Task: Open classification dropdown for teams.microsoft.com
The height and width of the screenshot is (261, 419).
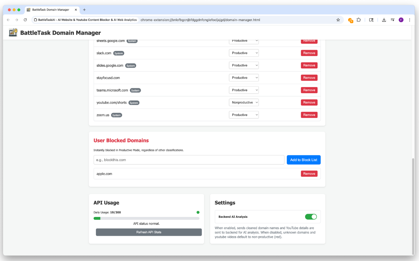Action: click(244, 90)
